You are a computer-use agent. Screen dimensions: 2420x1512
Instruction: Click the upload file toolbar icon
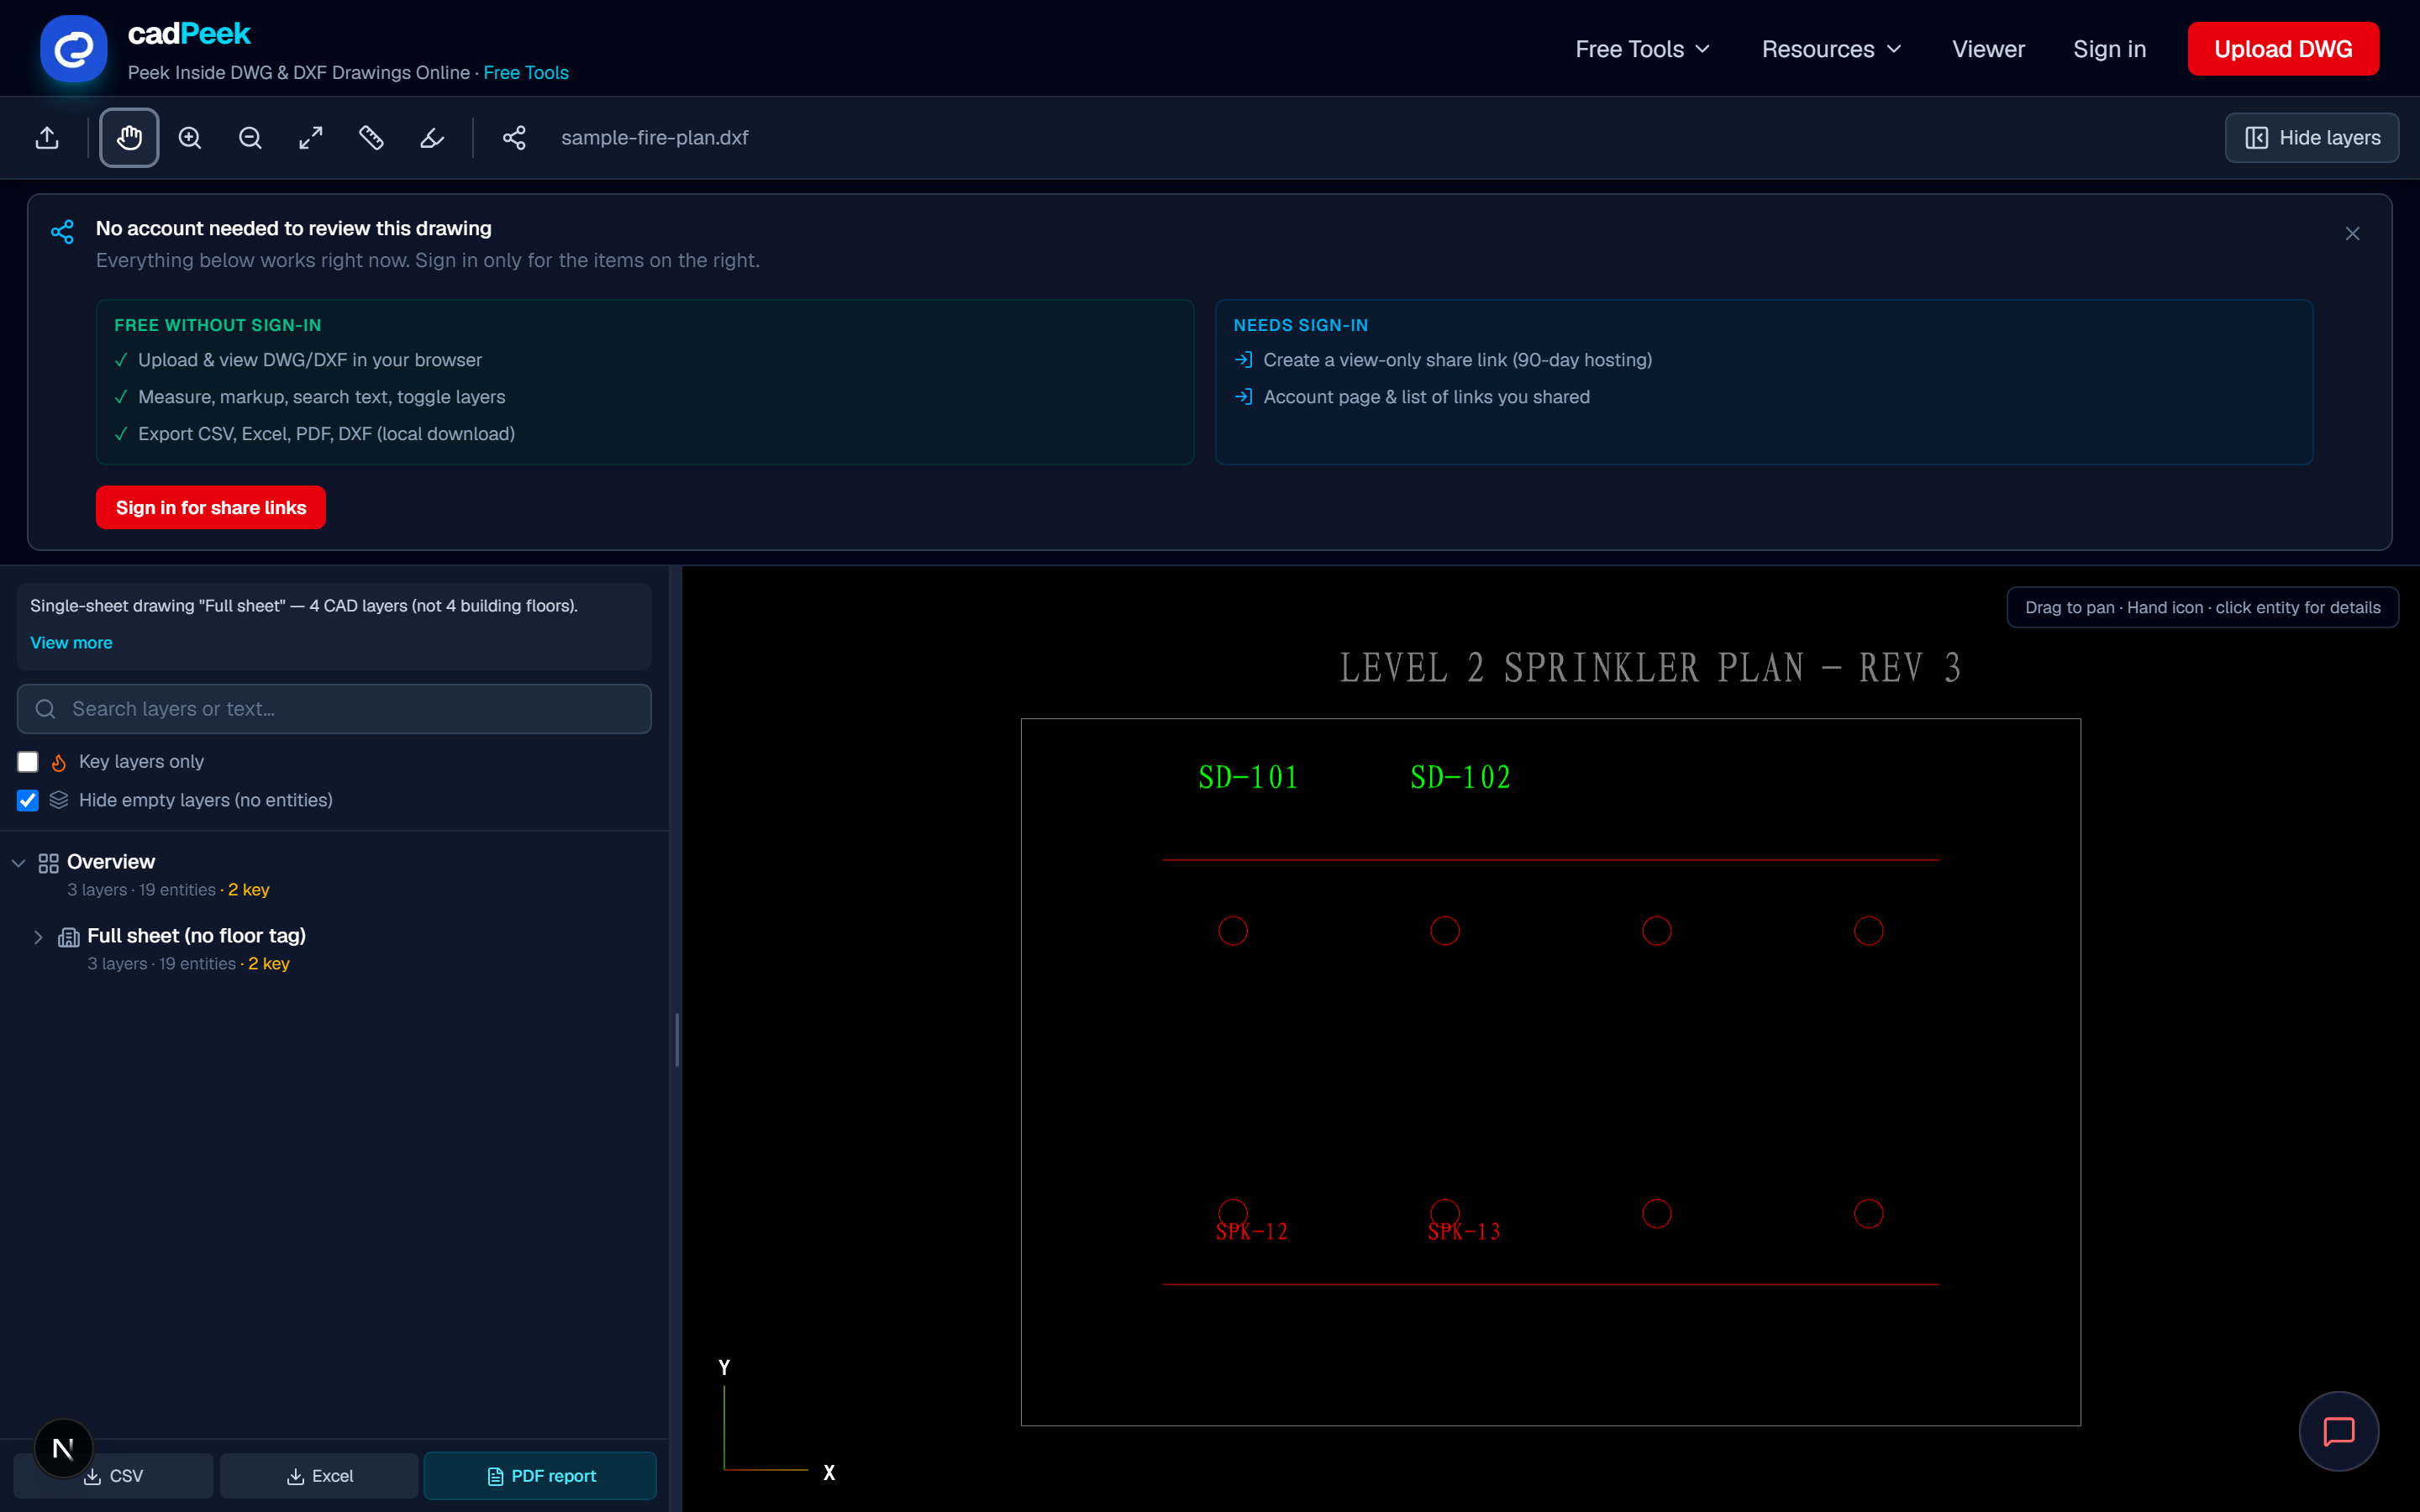(47, 138)
